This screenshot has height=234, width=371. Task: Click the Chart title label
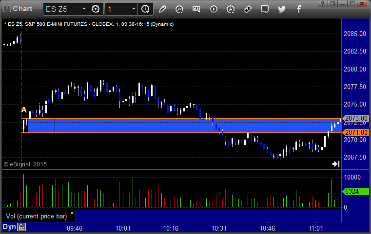[22, 9]
